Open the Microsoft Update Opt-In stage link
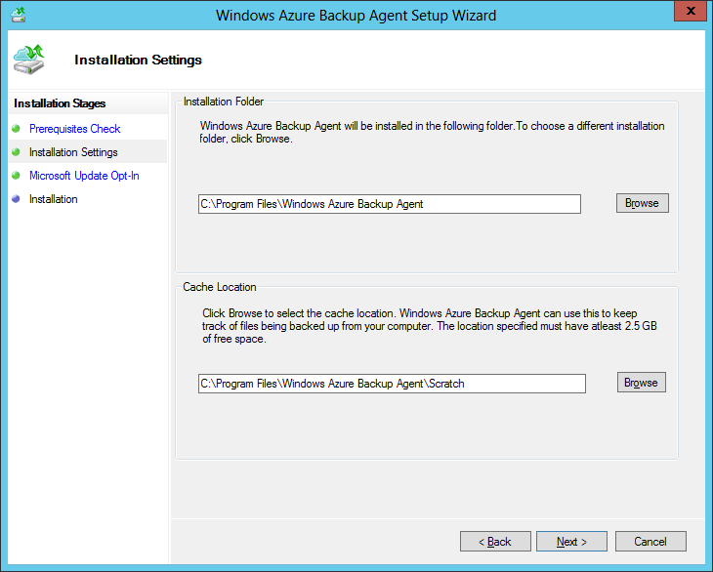This screenshot has height=572, width=713. (84, 176)
